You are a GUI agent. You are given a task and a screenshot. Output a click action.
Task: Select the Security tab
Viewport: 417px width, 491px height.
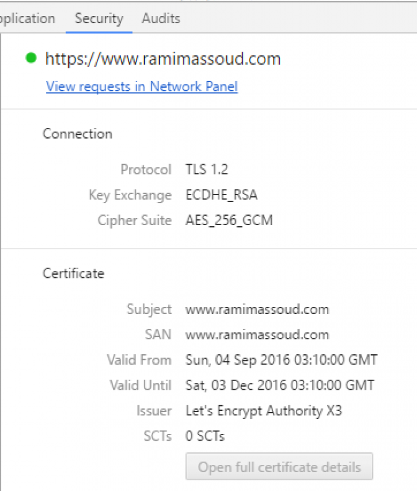99,19
